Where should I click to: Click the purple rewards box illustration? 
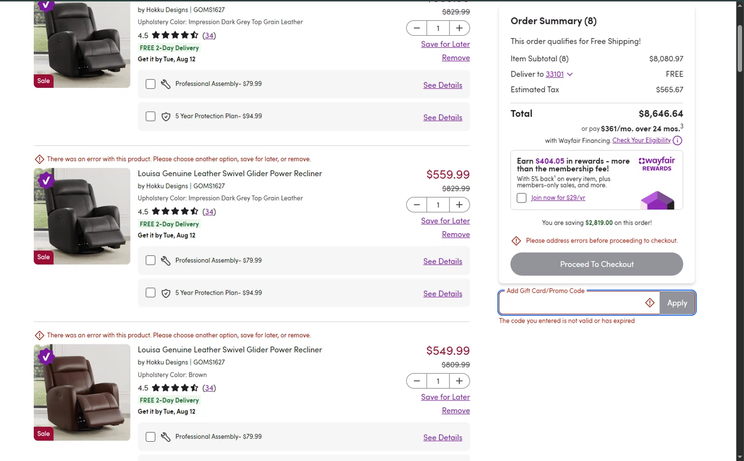coord(657,200)
